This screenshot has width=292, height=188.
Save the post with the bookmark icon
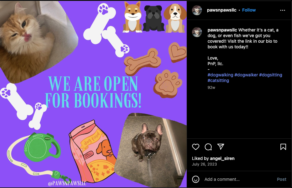tap(283, 147)
